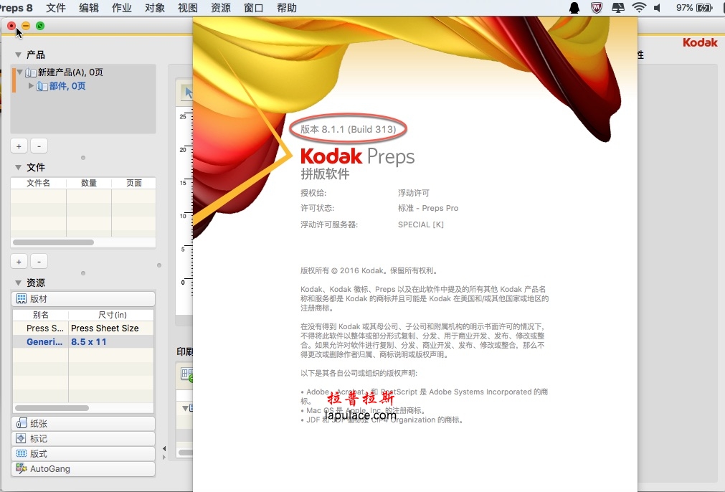This screenshot has width=725, height=492.
Task: Click the battery status icon
Action: click(705, 8)
